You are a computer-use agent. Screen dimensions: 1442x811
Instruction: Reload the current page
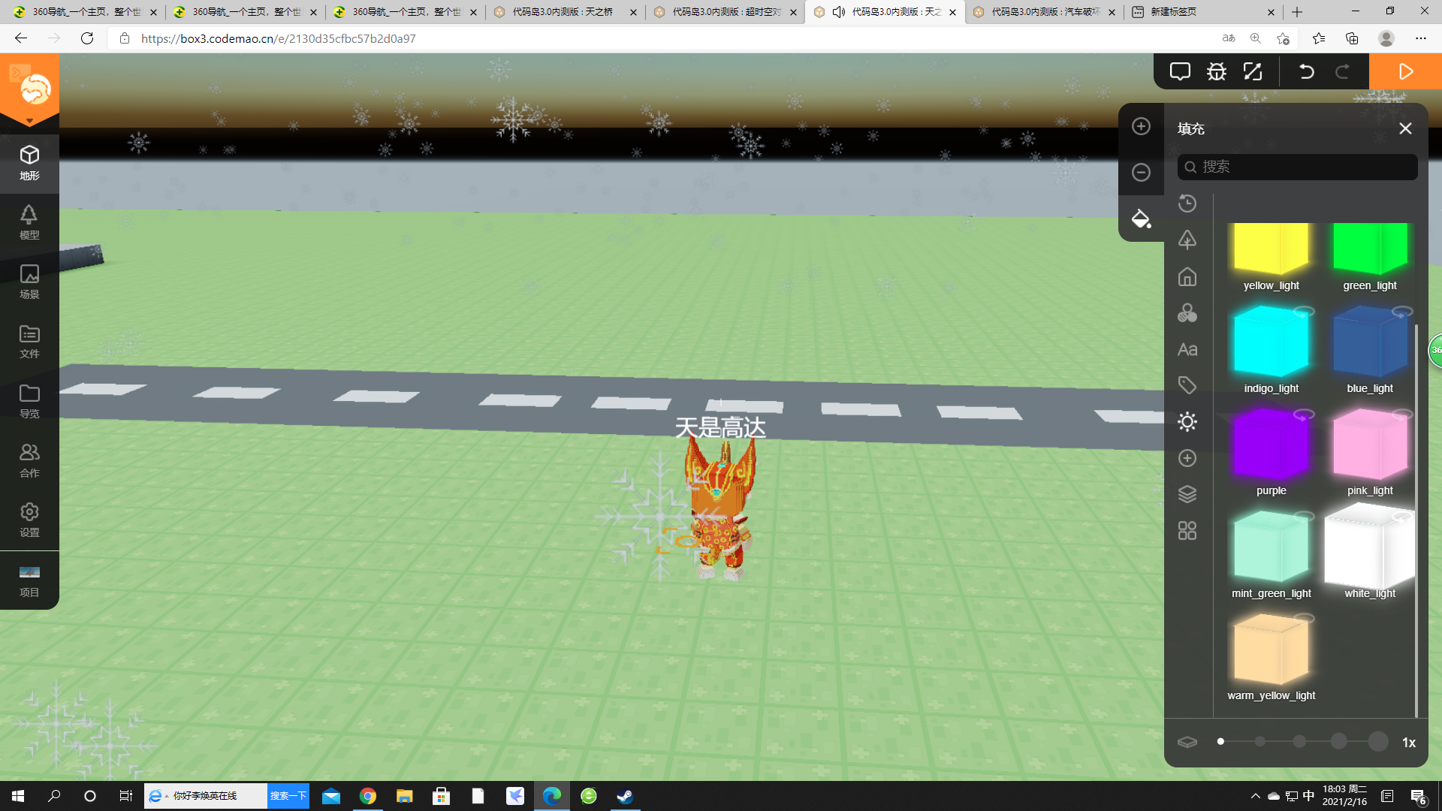click(87, 38)
